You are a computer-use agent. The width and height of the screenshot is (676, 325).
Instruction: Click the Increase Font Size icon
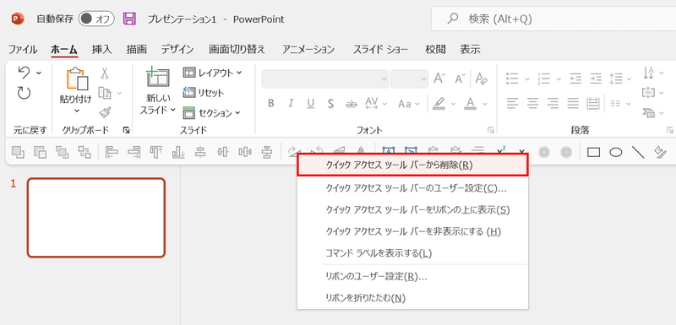click(439, 79)
